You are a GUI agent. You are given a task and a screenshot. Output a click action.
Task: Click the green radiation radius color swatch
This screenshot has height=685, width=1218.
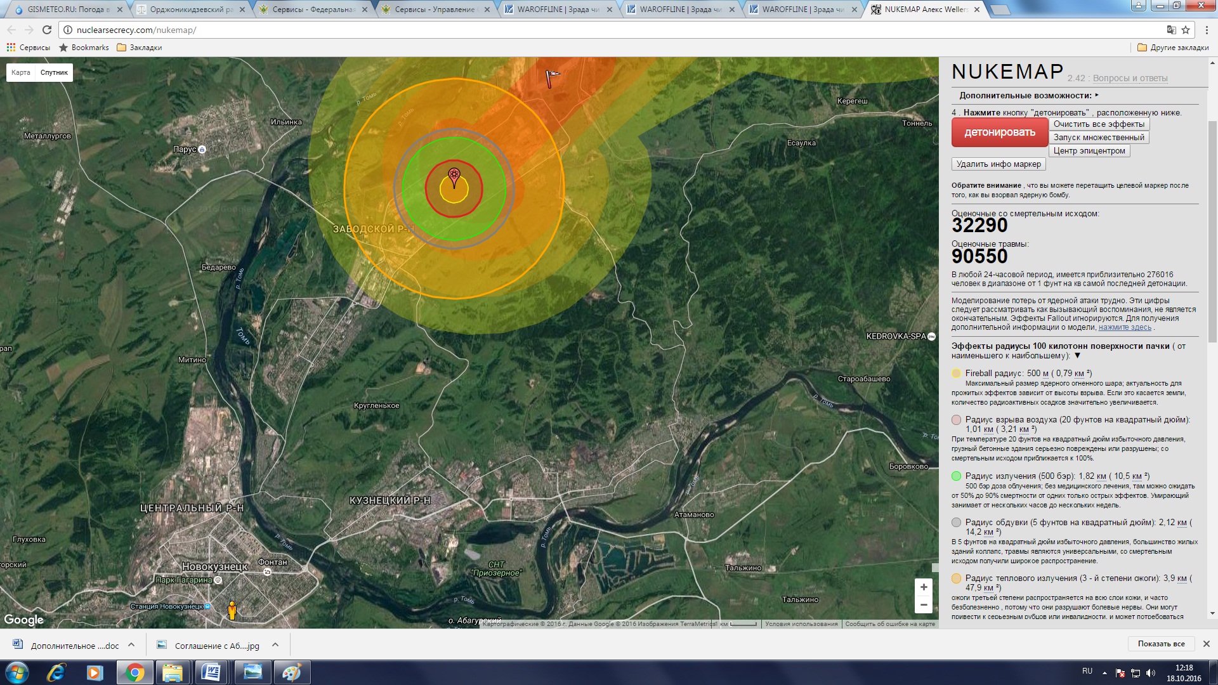(x=956, y=476)
